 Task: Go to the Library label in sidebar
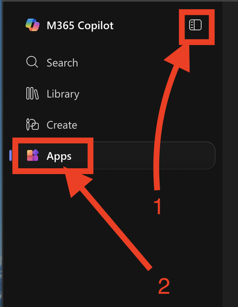point(63,94)
